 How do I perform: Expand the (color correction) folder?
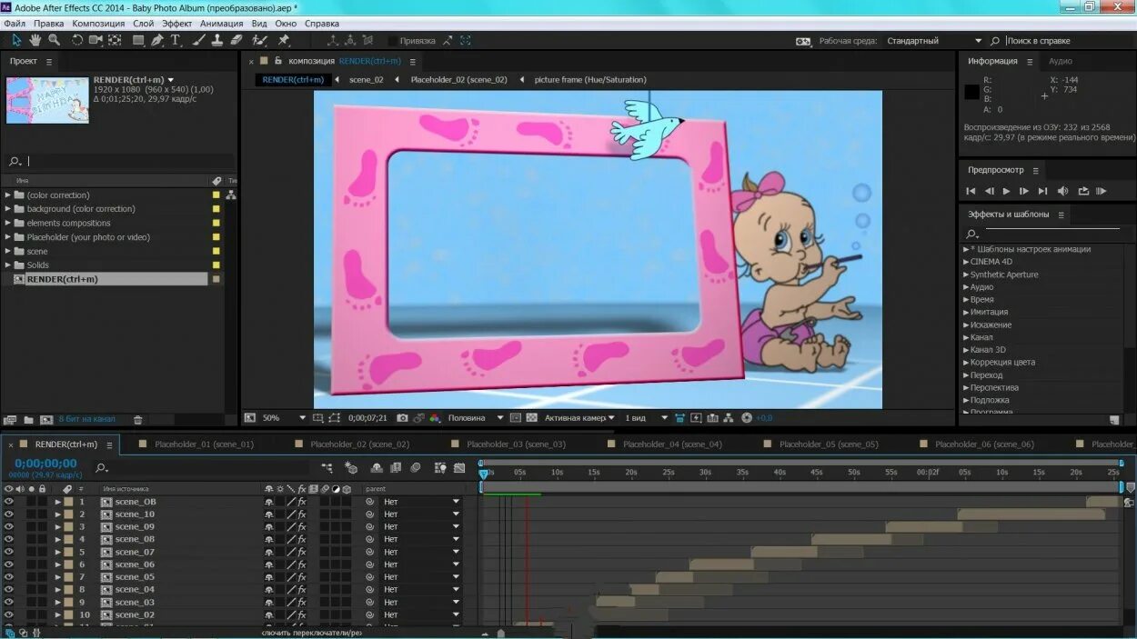pyautogui.click(x=8, y=195)
